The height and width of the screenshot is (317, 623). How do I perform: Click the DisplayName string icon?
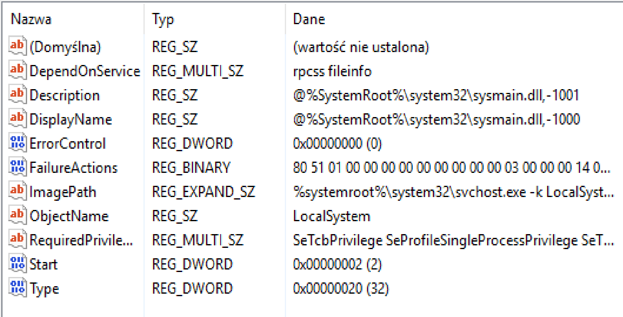pos(17,120)
